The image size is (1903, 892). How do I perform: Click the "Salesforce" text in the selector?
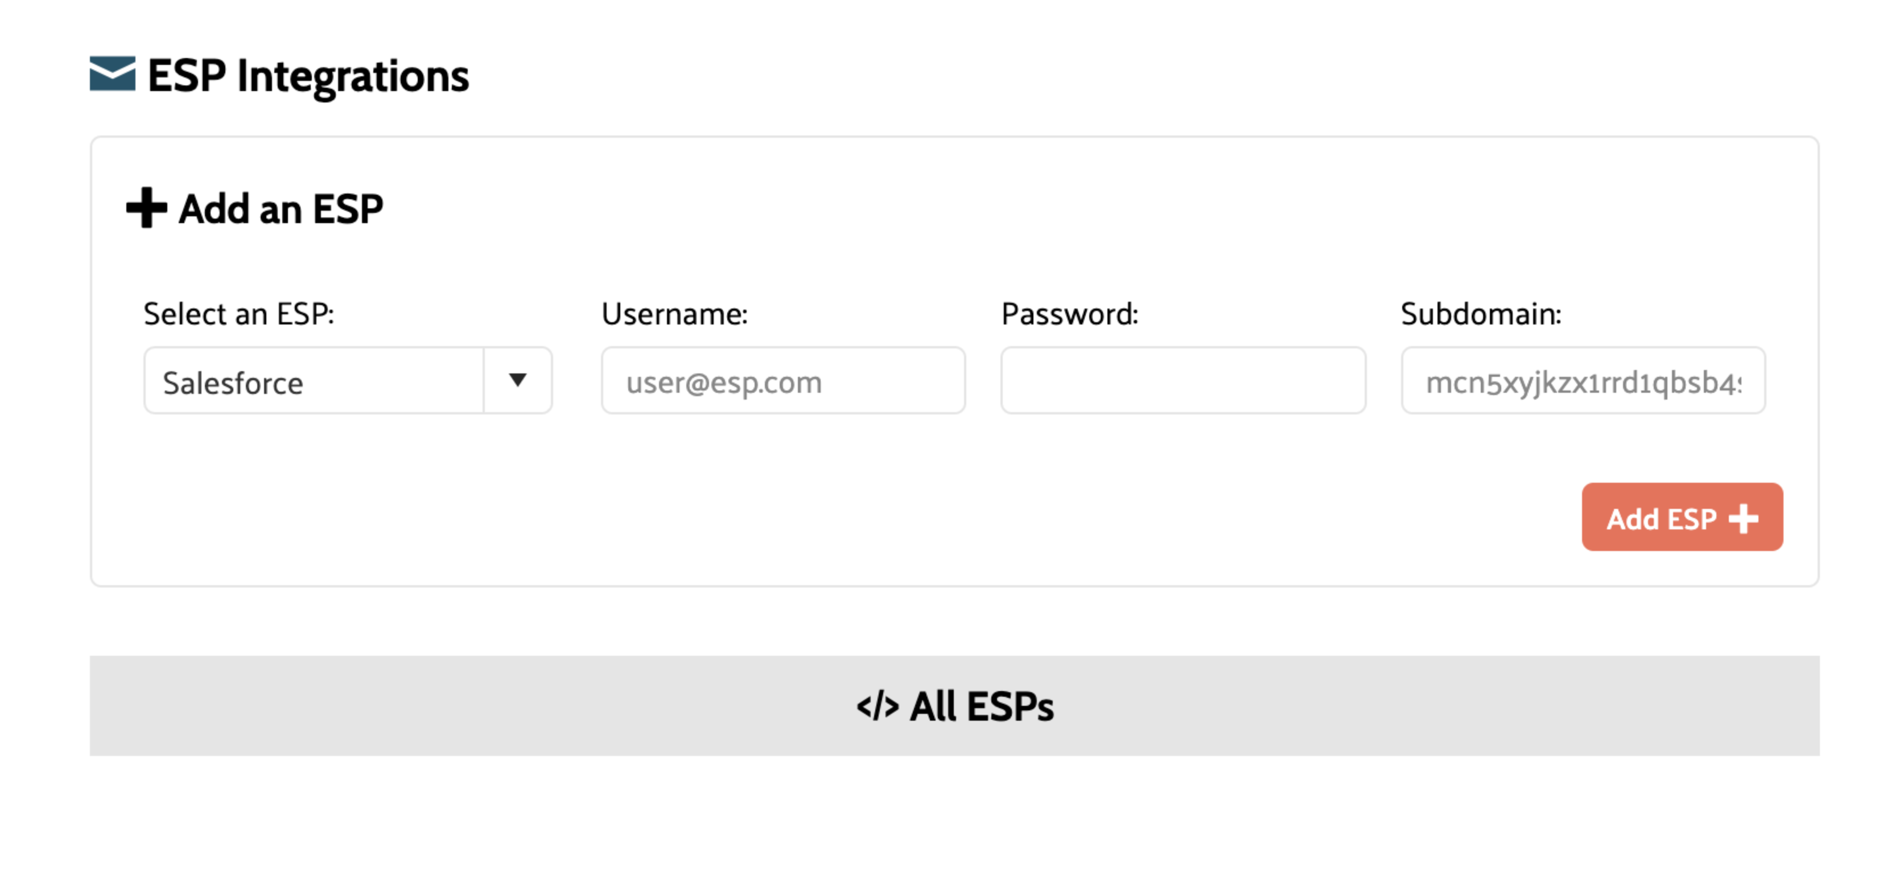(233, 384)
